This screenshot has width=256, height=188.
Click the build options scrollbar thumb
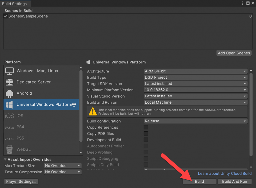251,114
